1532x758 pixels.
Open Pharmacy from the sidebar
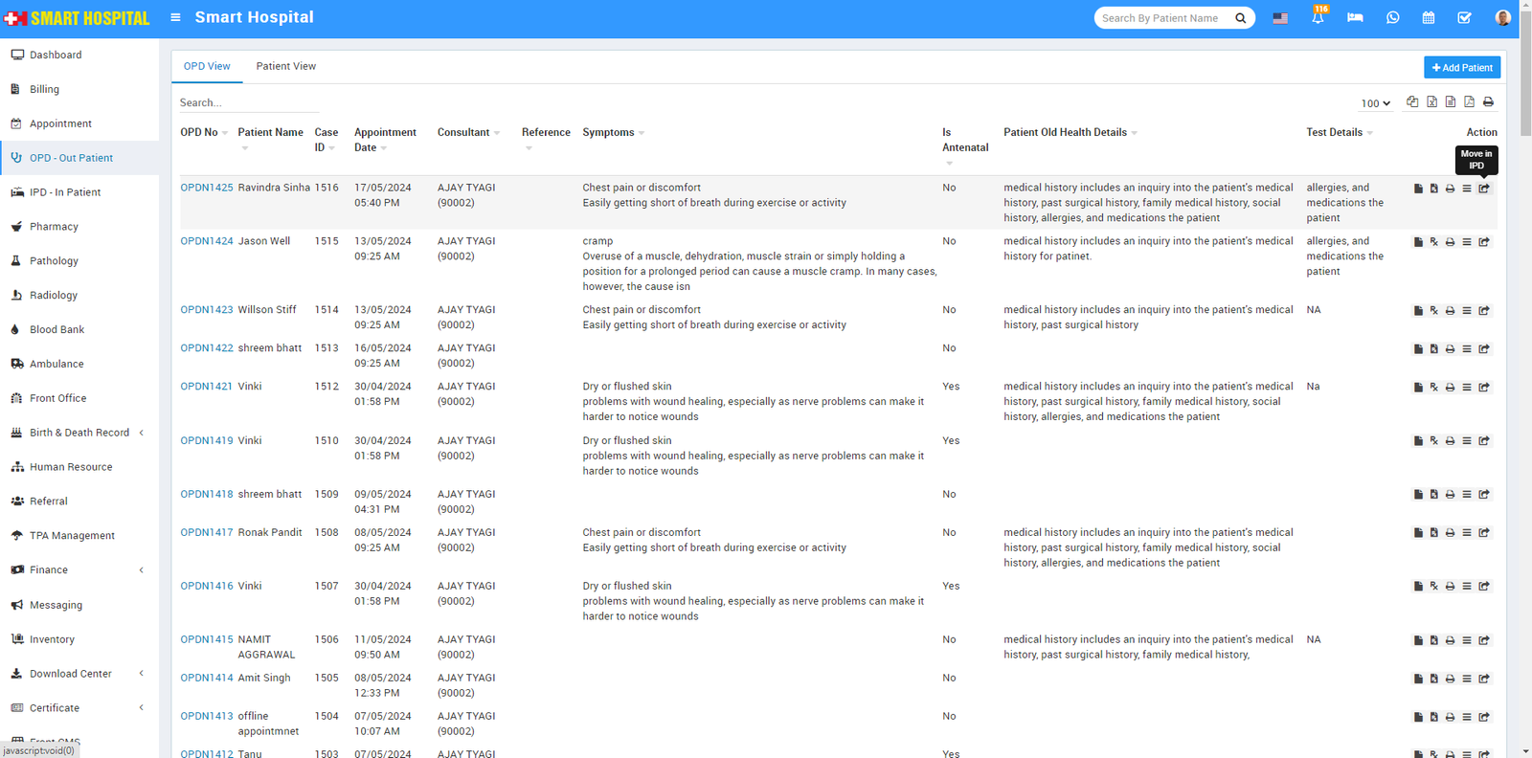click(x=54, y=227)
